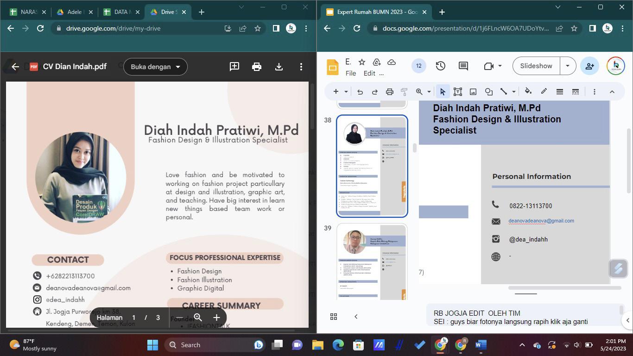Insert an image from the Slides toolbar
This screenshot has width=633, height=356.
tap(473, 92)
